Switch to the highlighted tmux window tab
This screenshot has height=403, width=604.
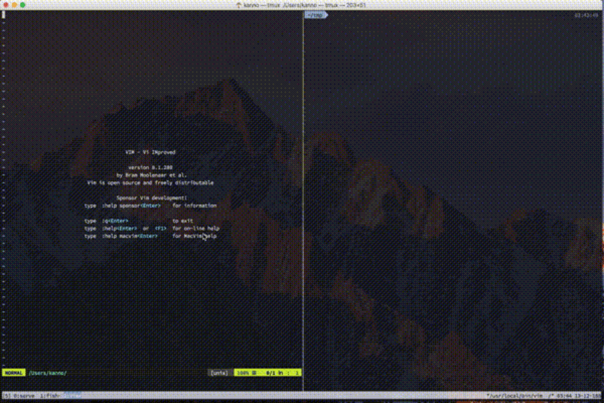72,396
